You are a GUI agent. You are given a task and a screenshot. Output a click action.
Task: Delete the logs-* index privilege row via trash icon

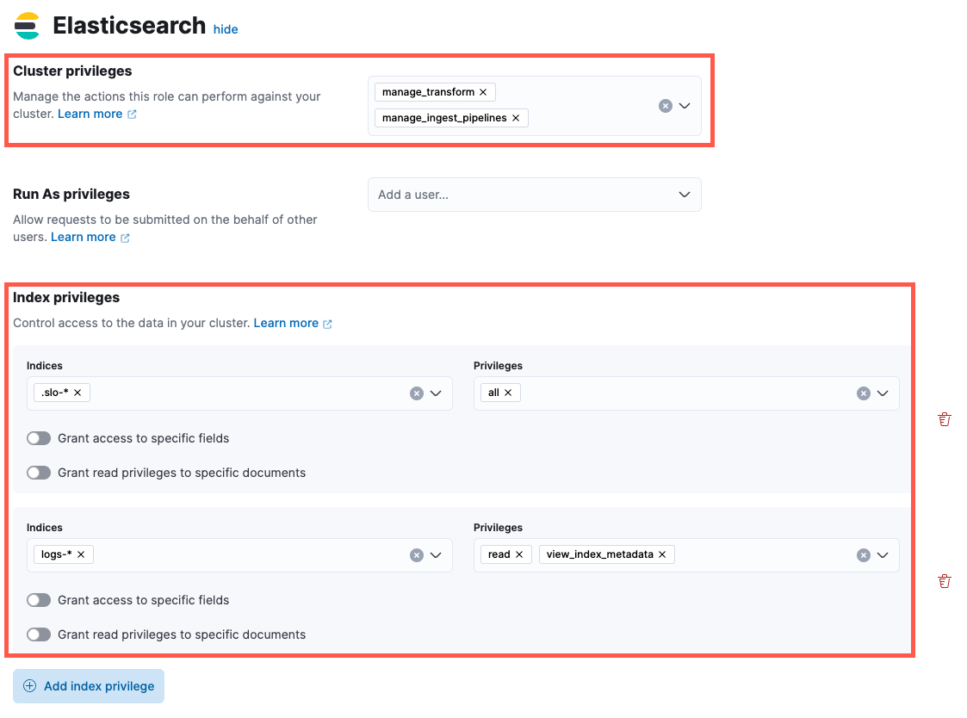click(945, 581)
